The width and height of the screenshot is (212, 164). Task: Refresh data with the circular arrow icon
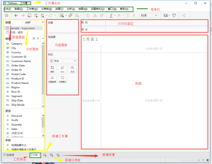tap(51, 15)
